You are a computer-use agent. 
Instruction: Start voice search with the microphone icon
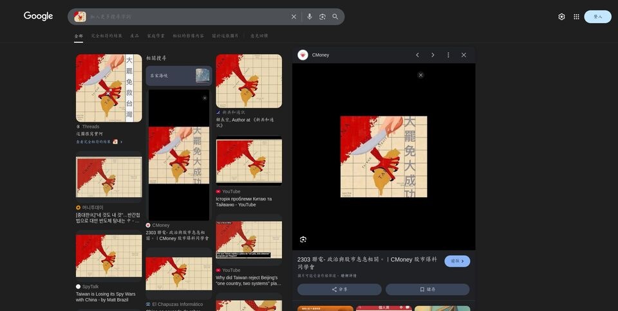pyautogui.click(x=310, y=17)
